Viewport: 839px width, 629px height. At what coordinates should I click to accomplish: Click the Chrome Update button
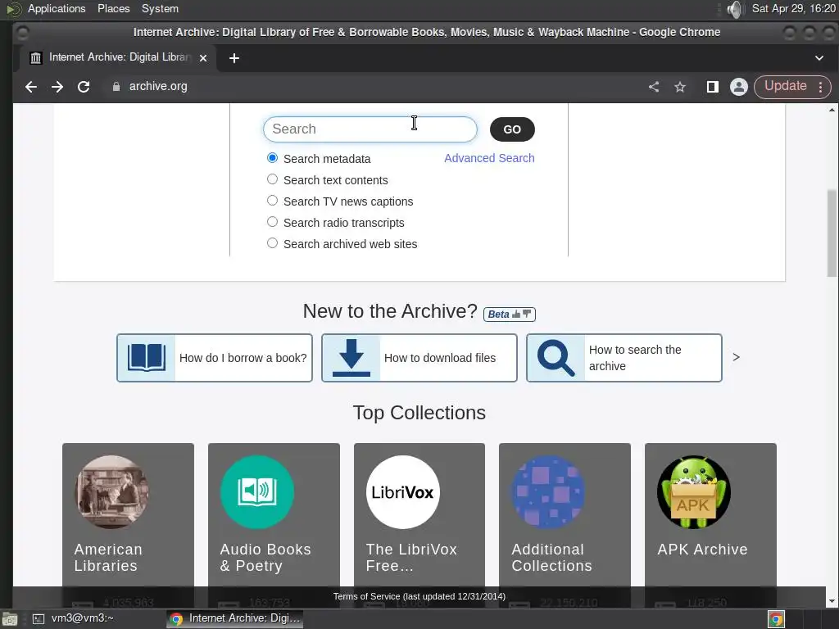pyautogui.click(x=785, y=87)
